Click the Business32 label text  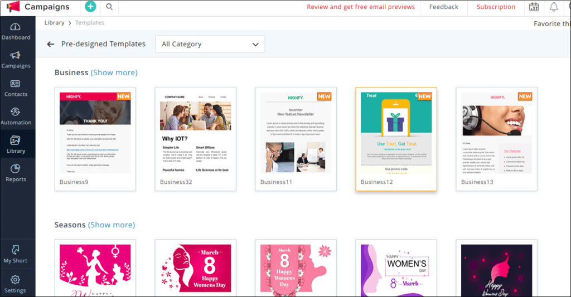(176, 182)
